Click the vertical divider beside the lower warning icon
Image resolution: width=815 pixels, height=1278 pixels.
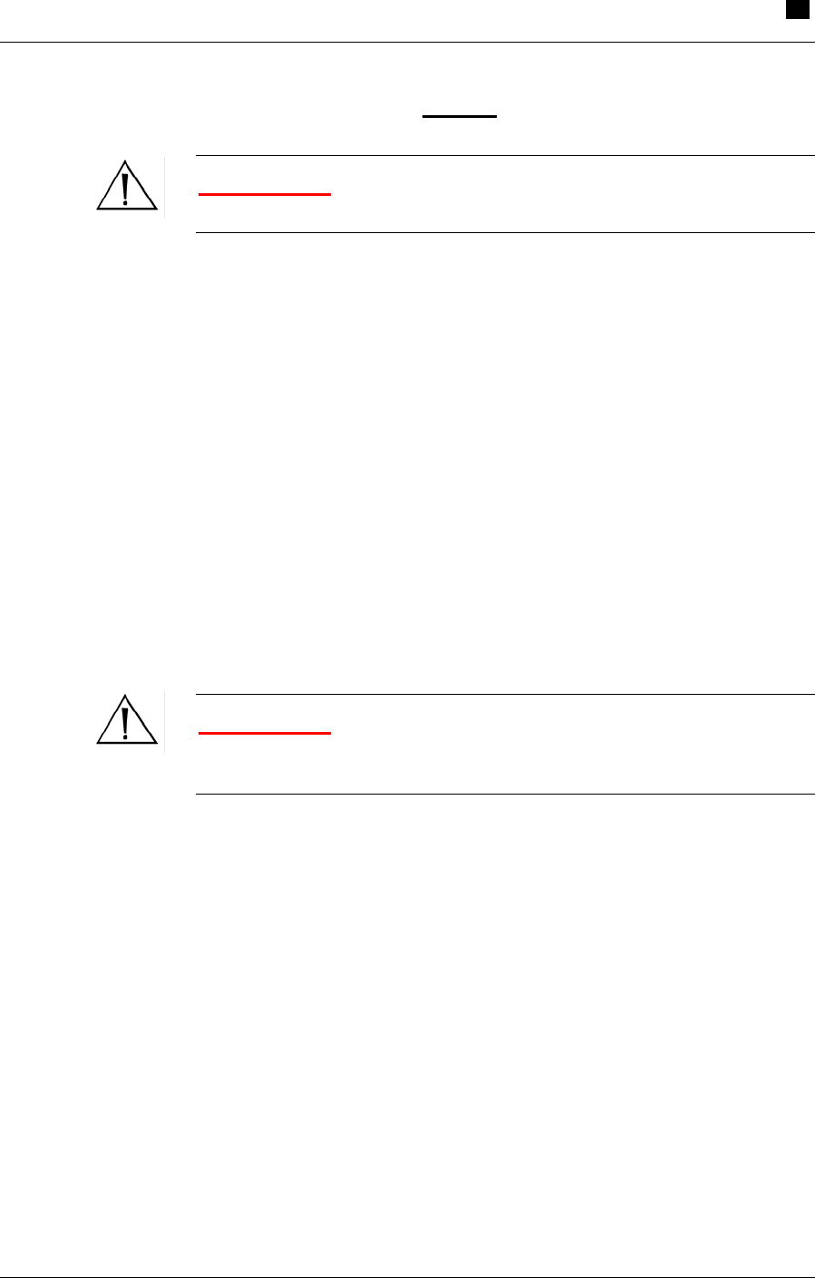tap(164, 722)
